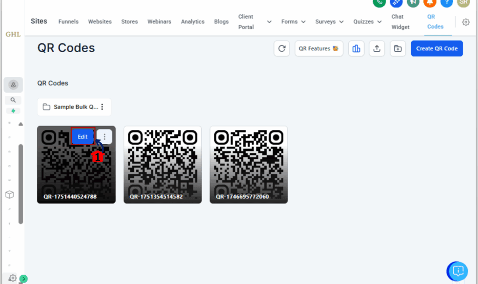
Task: Open sites settings gear icon
Action: click(465, 22)
